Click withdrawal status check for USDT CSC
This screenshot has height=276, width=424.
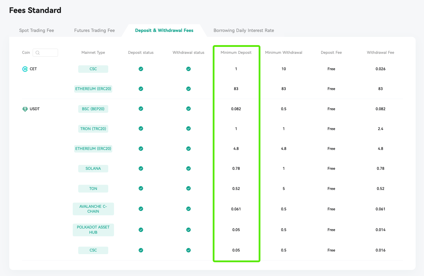coord(188,250)
